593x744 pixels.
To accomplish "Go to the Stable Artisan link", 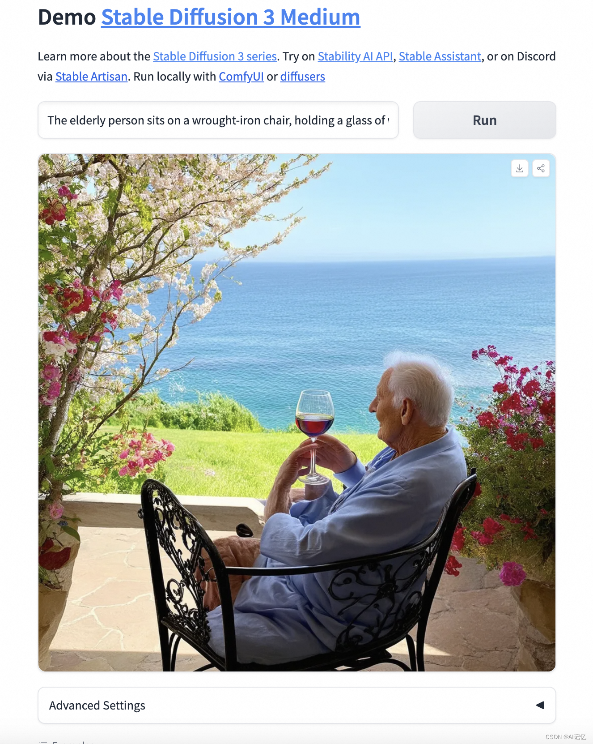I will pyautogui.click(x=92, y=77).
